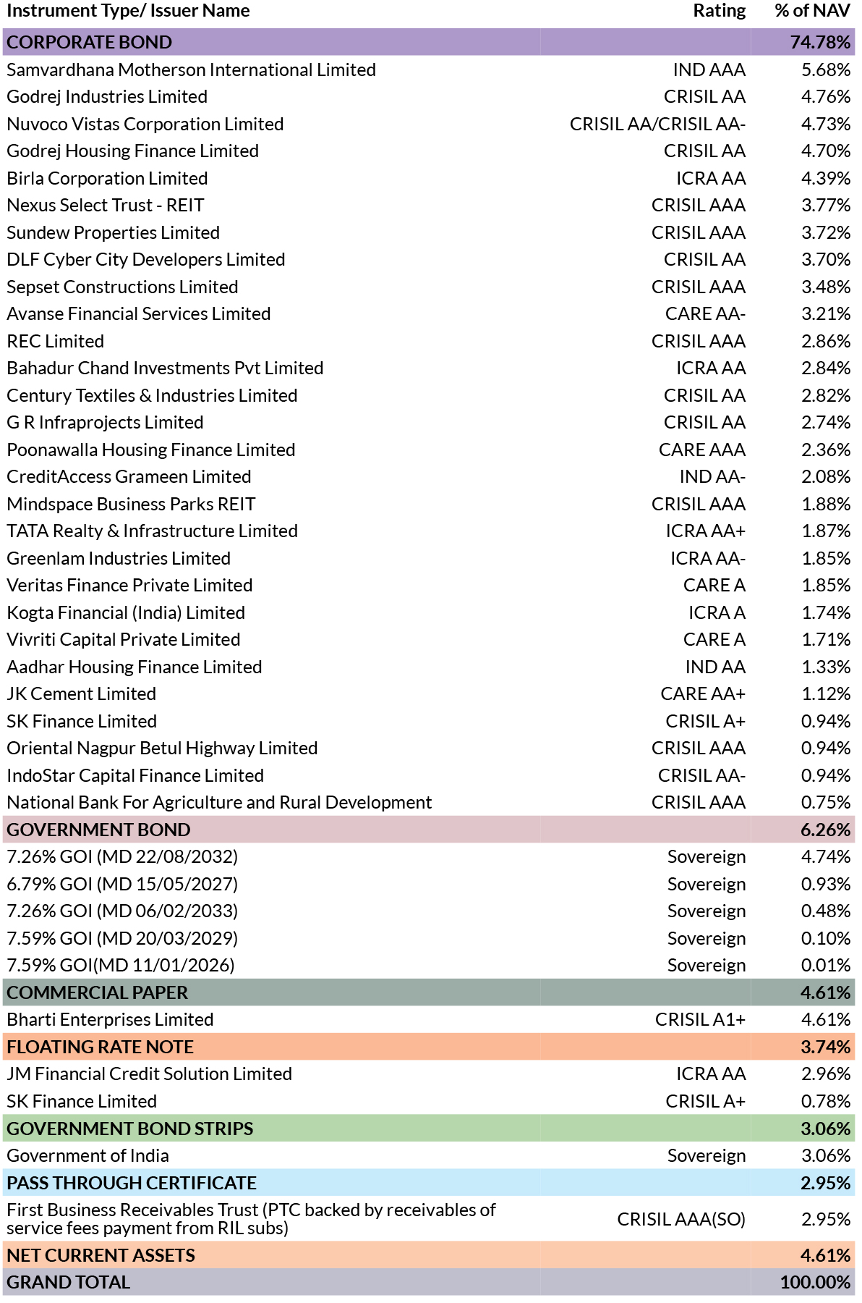Select Bharti Enterprises Limited row
Screen dimensions: 862x1303
110,1019
